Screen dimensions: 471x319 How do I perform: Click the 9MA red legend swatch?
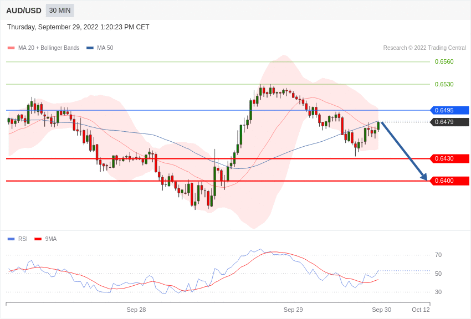tap(38, 239)
